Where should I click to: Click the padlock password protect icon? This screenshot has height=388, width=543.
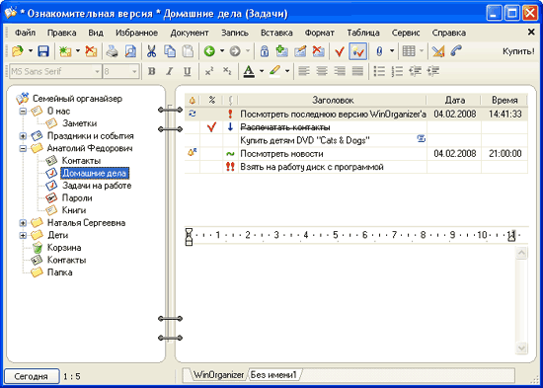265,51
